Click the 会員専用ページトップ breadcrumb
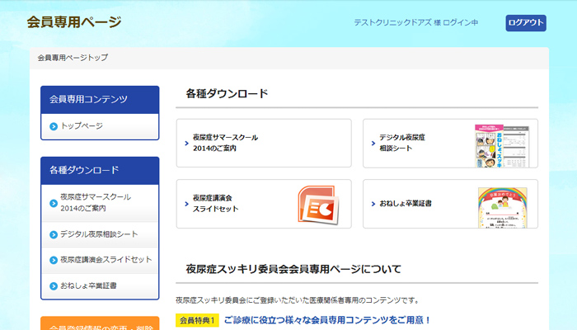This screenshot has height=330, width=577. click(x=73, y=58)
